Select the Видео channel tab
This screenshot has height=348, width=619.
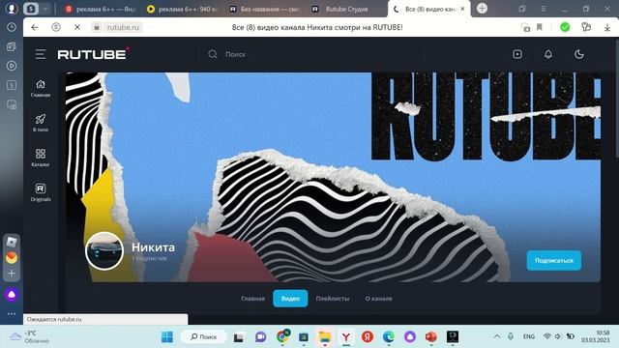pyautogui.click(x=290, y=299)
